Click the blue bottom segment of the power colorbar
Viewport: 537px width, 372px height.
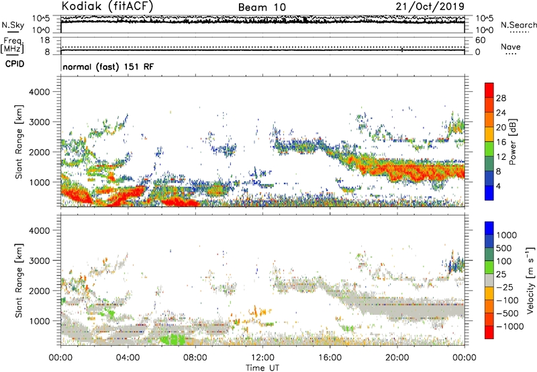click(489, 193)
